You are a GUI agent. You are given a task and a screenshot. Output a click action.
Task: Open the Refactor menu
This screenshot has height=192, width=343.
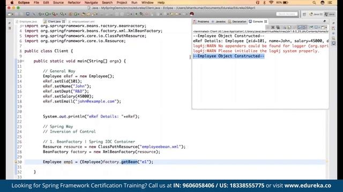click(x=74, y=3)
